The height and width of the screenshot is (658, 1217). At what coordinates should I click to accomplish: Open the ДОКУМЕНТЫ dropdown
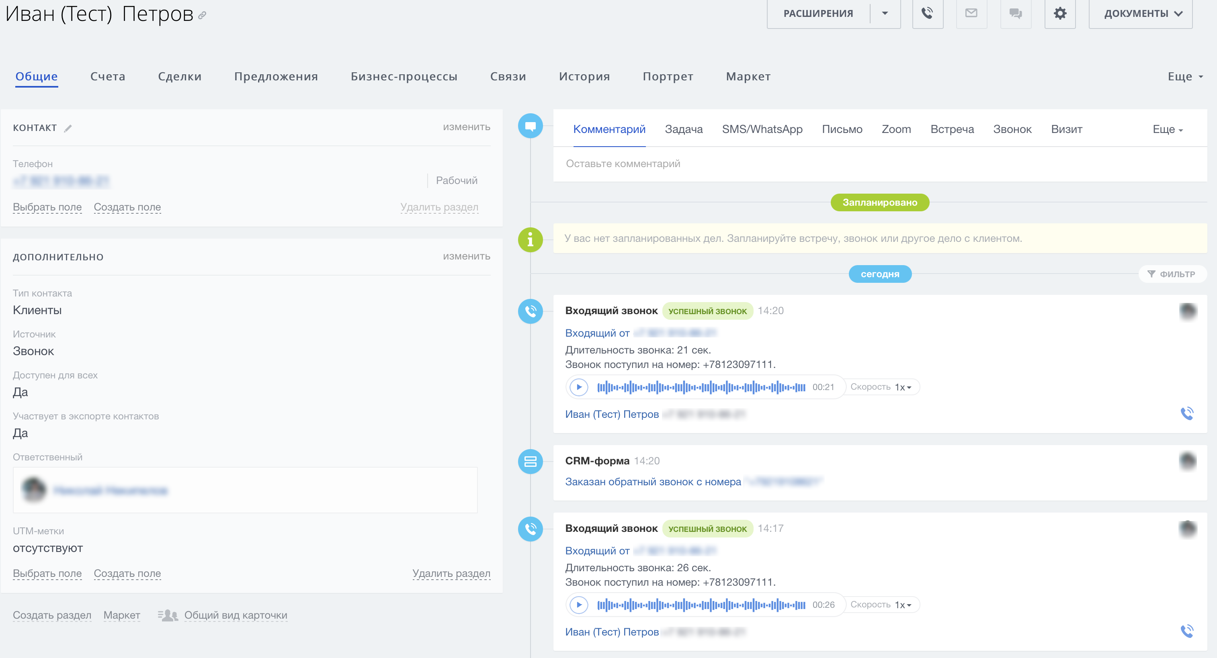point(1140,13)
